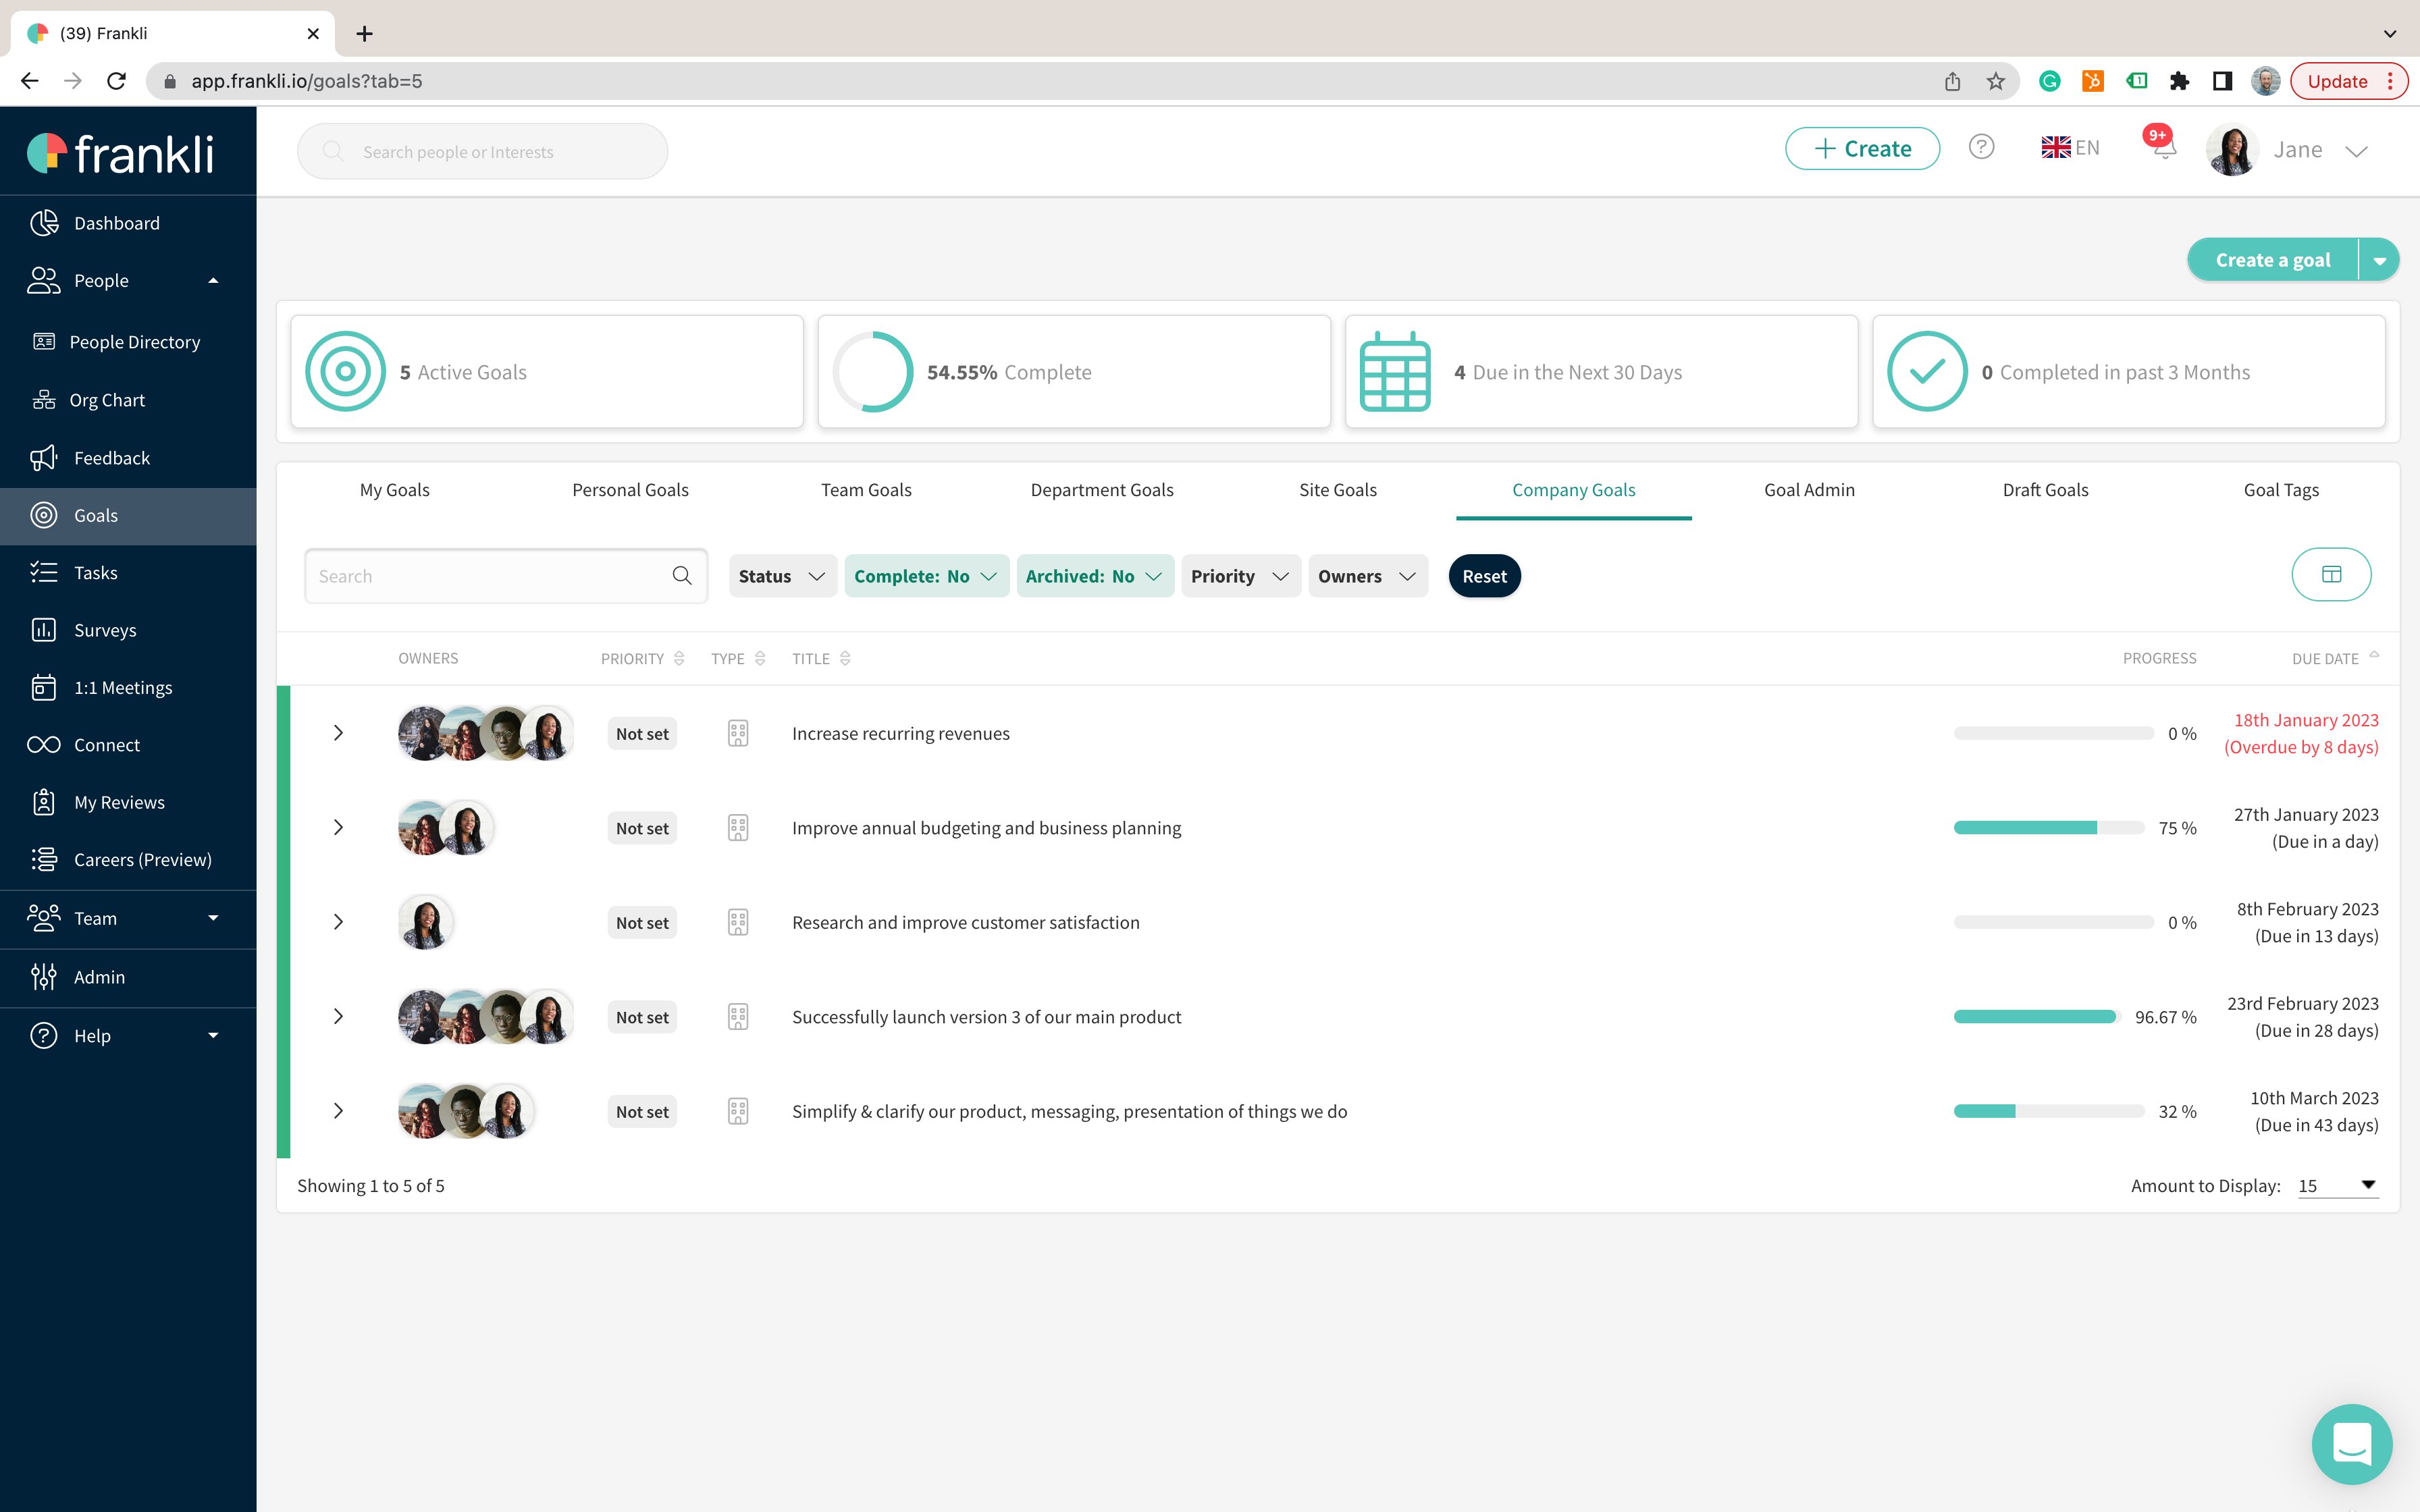The height and width of the screenshot is (1512, 2420).
Task: Toggle the table layout view button
Action: [2331, 575]
